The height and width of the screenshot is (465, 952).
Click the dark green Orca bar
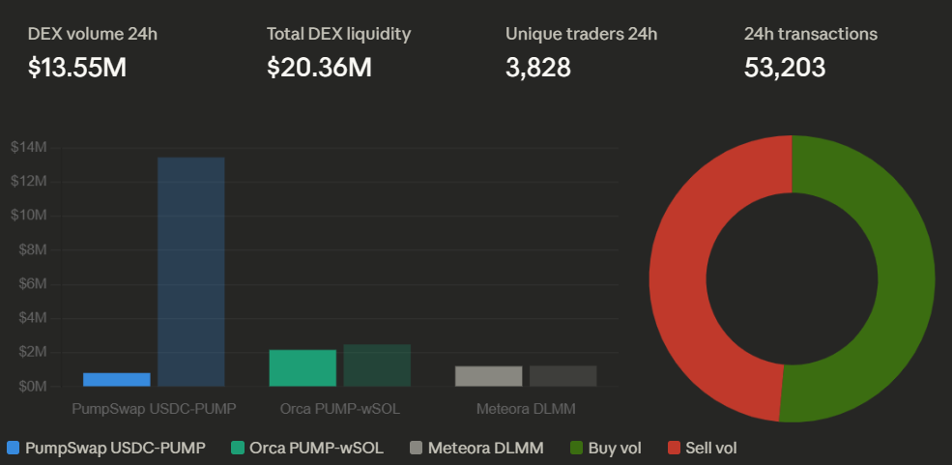tap(377, 364)
